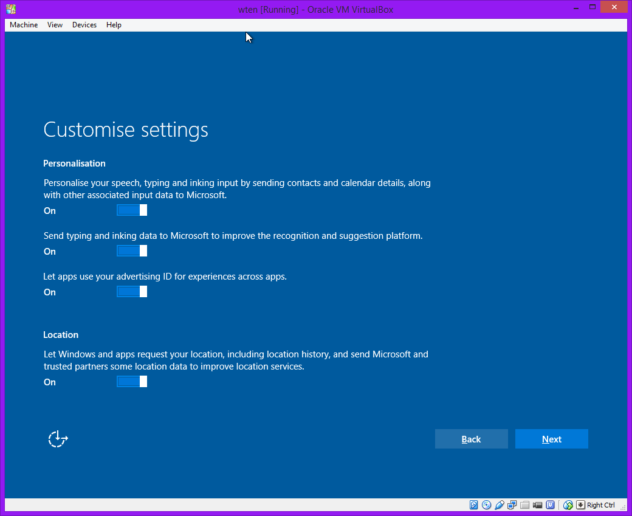Turn off speech and inking personalisation toggle

pyautogui.click(x=132, y=210)
